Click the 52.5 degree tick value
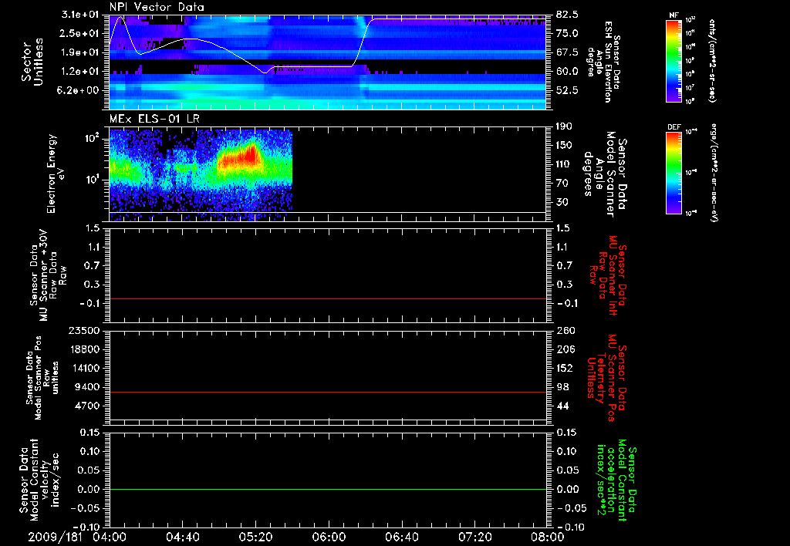Screen dimensions: 790x546 point(567,90)
